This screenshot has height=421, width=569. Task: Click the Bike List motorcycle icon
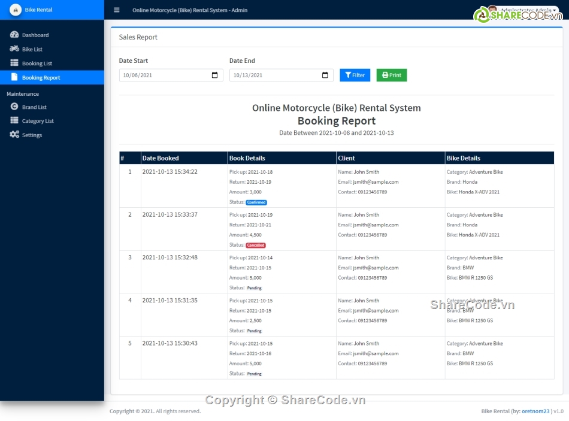click(x=14, y=49)
